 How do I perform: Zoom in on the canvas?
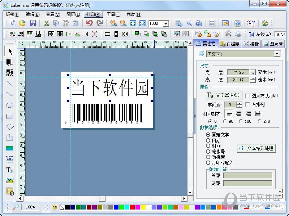pos(113,23)
